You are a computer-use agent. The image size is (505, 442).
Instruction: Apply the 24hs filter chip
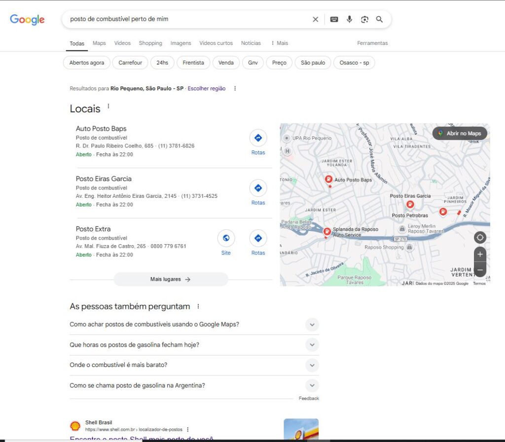162,63
